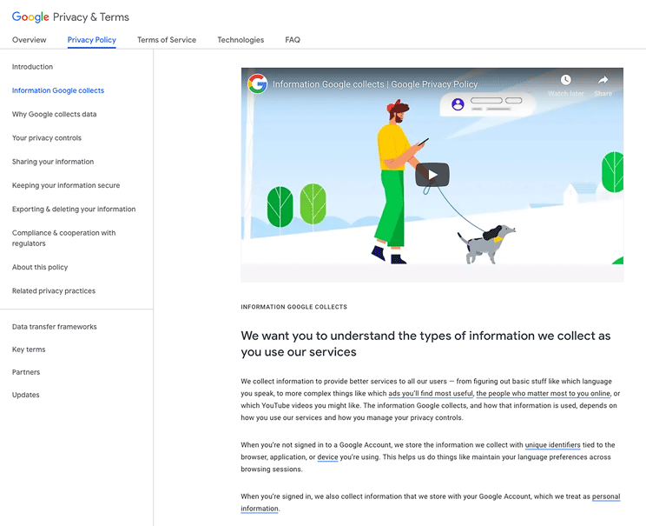This screenshot has width=646, height=526.
Task: Open the Partners page
Action: pyautogui.click(x=26, y=372)
